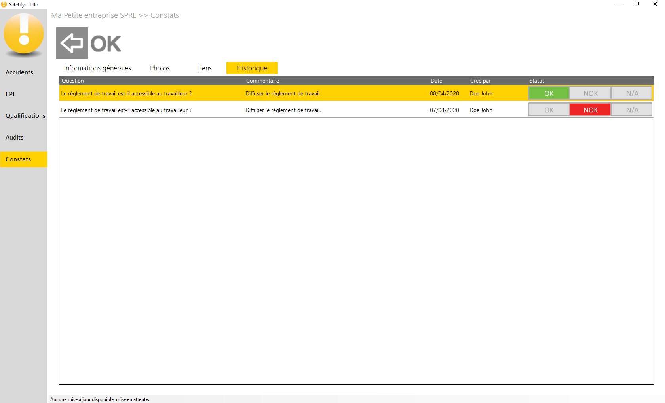
Task: Sort by the Date column header
Action: (436, 81)
